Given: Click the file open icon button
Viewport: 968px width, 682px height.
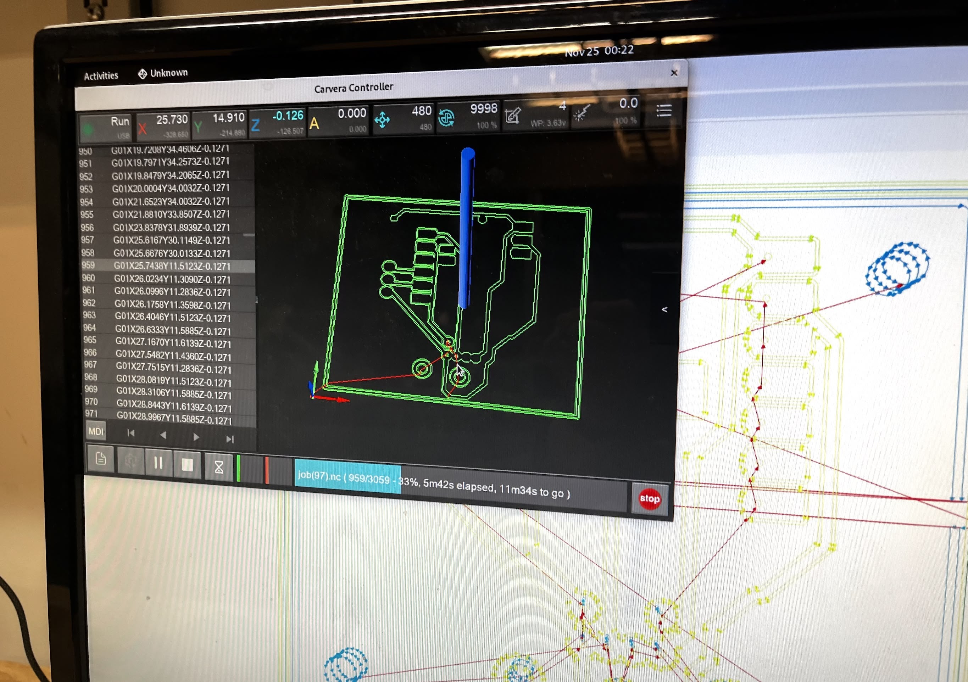Looking at the screenshot, I should point(100,459).
